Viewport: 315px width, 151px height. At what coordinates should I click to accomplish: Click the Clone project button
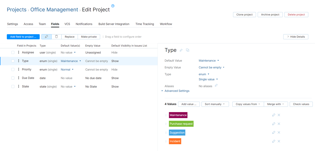(244, 15)
